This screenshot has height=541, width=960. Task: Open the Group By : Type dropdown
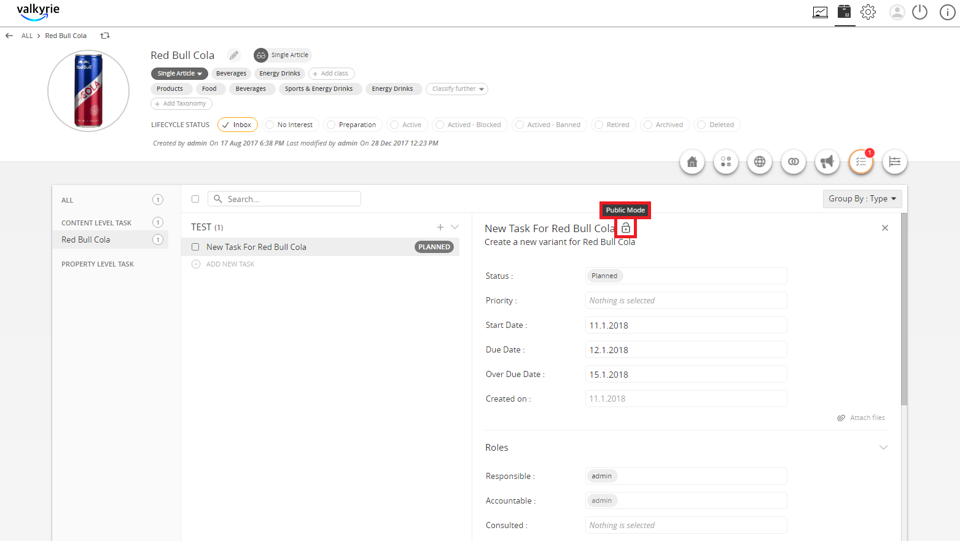click(x=862, y=199)
